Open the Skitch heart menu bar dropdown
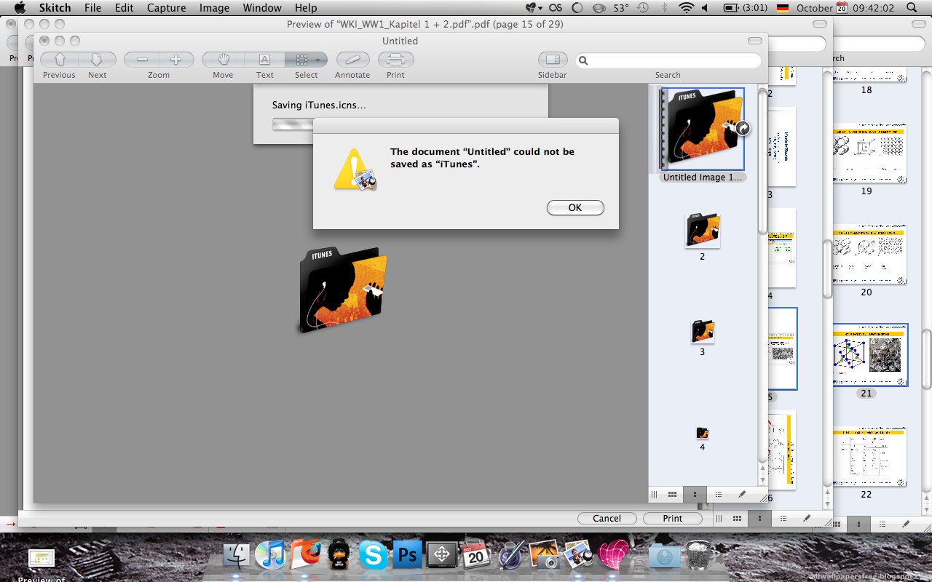932x582 pixels. click(x=534, y=8)
